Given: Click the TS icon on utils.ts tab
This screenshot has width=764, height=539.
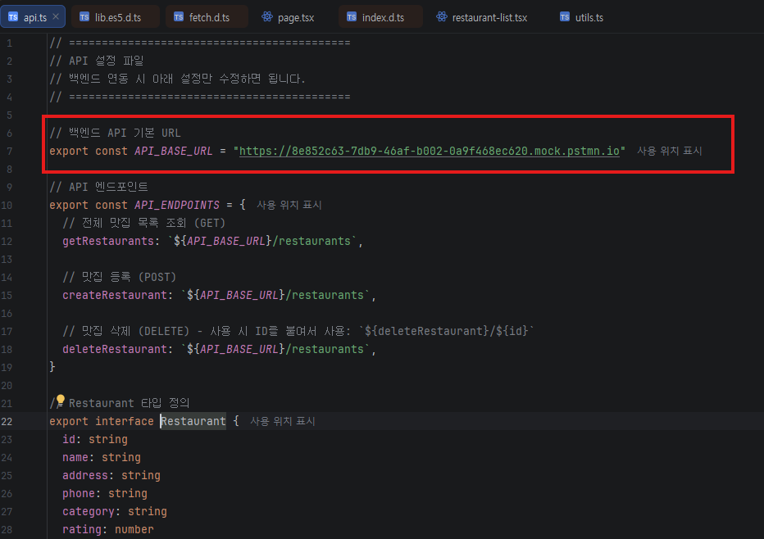Looking at the screenshot, I should pos(565,17).
